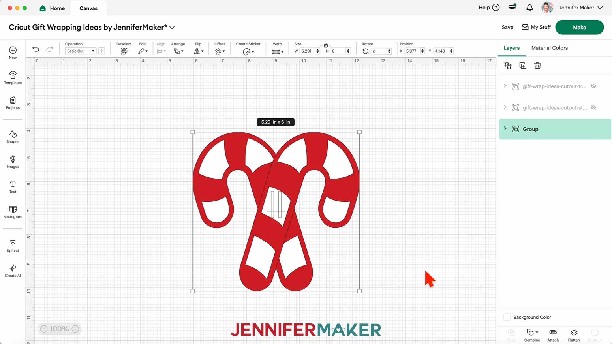
Task: Undo the last action
Action: click(36, 49)
